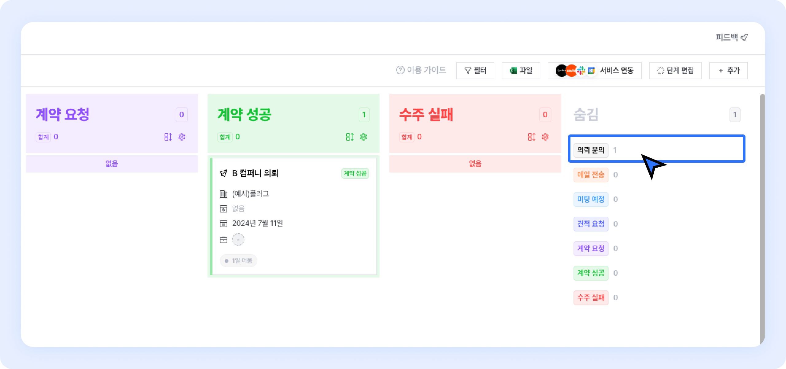Show hidden 메일 전송 stage
This screenshot has height=369, width=786.
click(x=591, y=175)
